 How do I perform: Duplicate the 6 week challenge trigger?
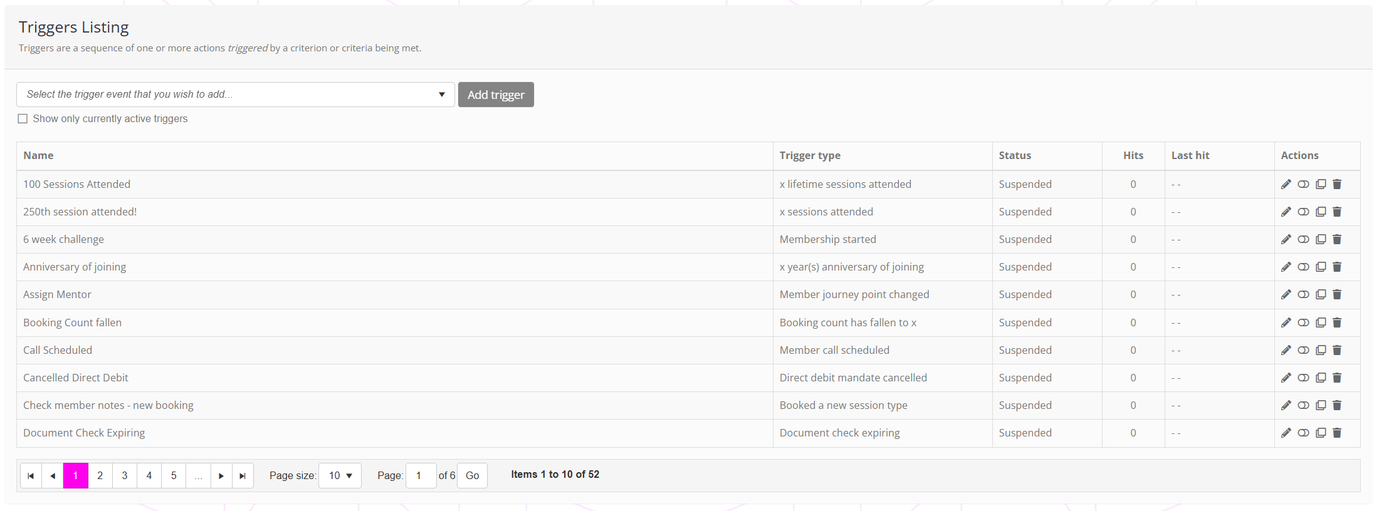[1321, 239]
